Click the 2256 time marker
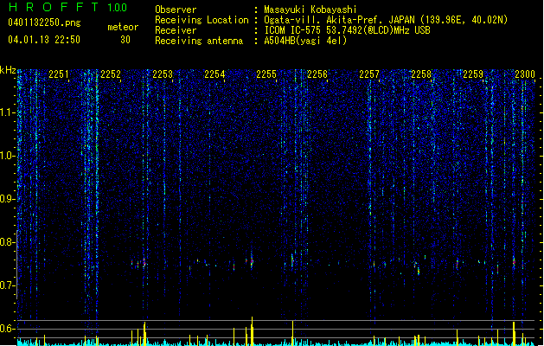The width and height of the screenshot is (544, 346). click(x=317, y=74)
